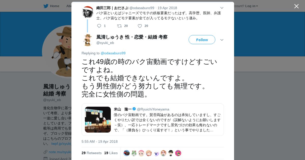Follow the @syuki_eb account

pos(202,40)
